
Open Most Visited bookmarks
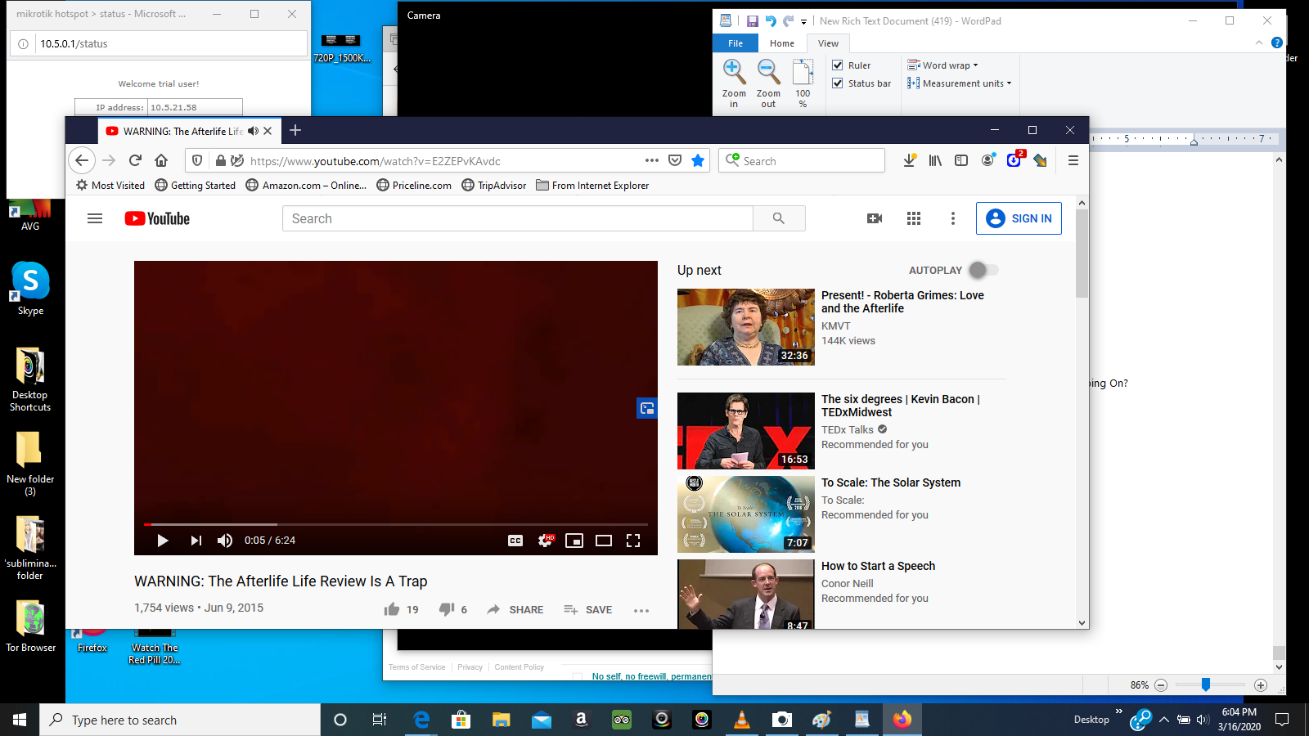110,186
